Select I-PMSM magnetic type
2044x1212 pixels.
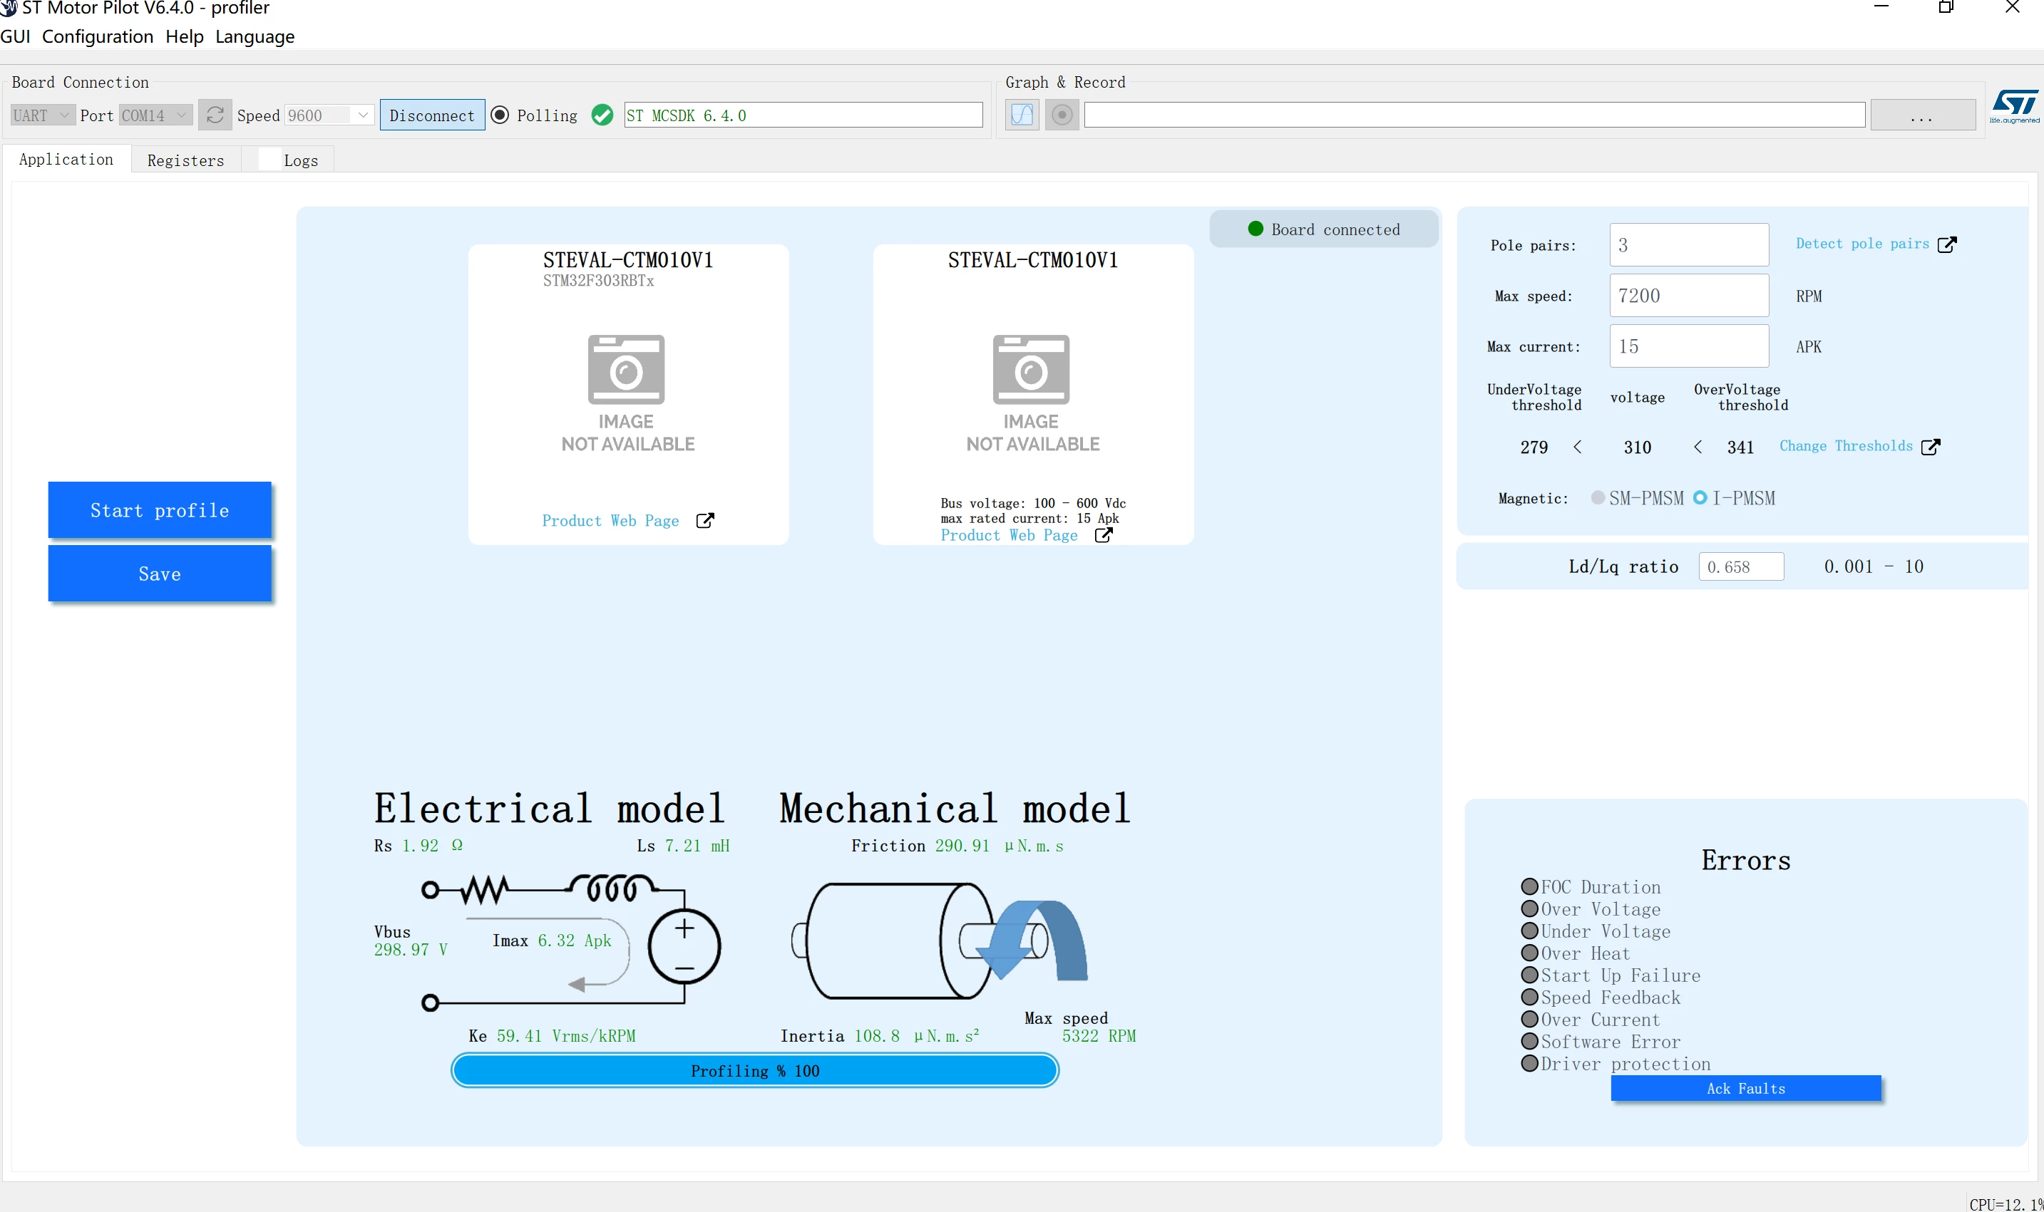click(1700, 497)
